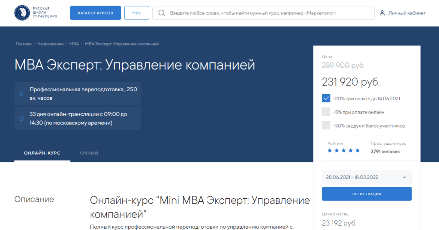Click the user profile icon
439x230 pixels.
pyautogui.click(x=382, y=13)
